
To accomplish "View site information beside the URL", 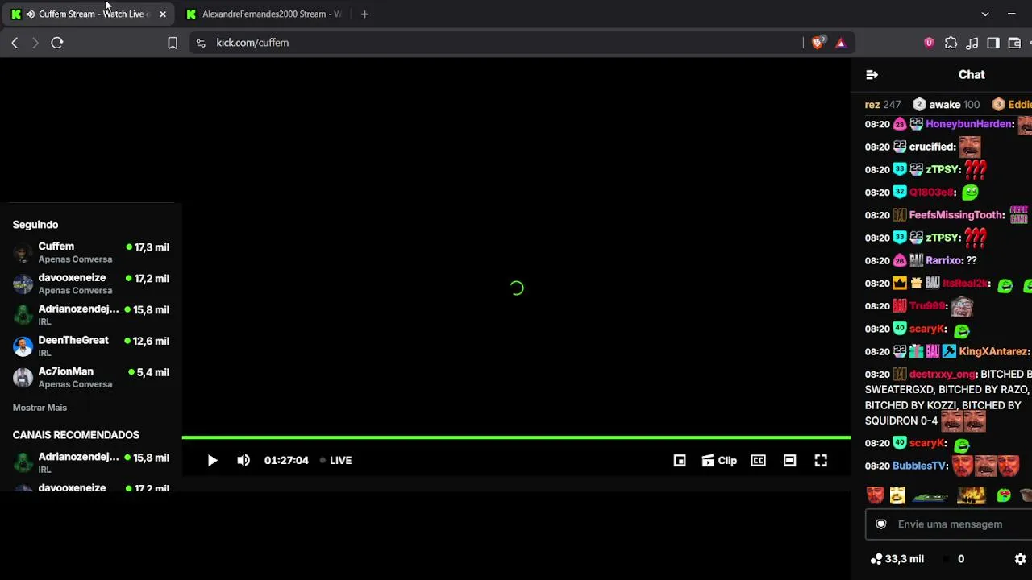I will (x=201, y=43).
